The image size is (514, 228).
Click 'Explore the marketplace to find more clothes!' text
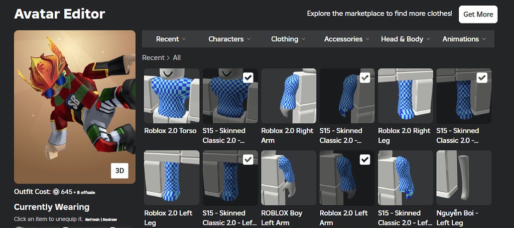[379, 13]
